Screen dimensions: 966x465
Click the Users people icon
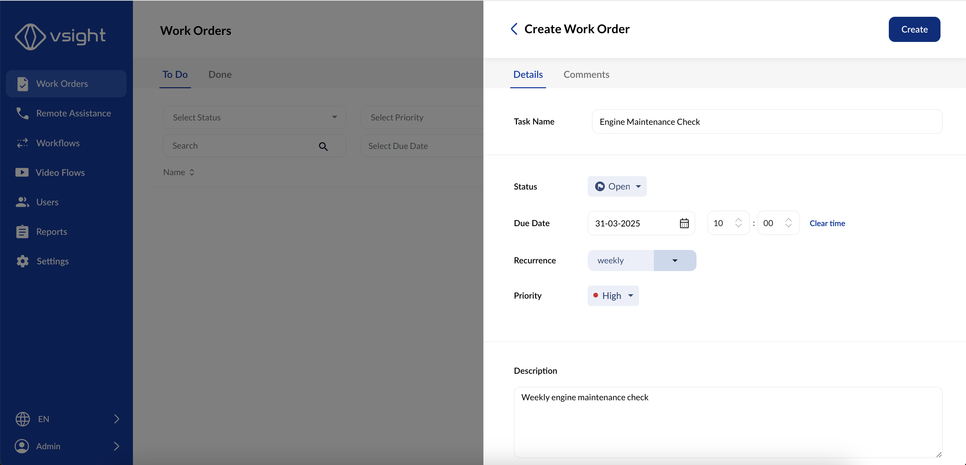click(22, 202)
